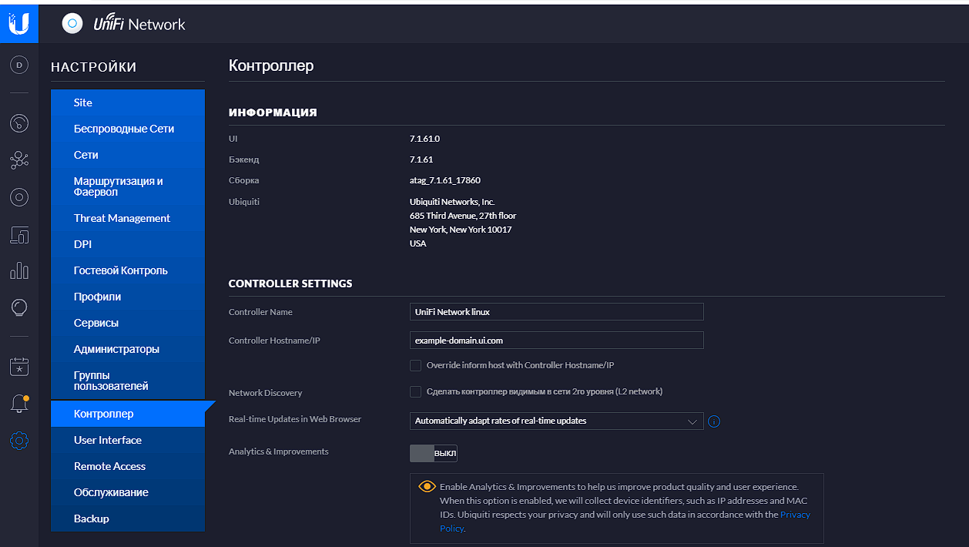Viewport: 969px width, 547px height.
Task: Enable Override inform host with Controller Hostname/IP
Action: pos(416,365)
